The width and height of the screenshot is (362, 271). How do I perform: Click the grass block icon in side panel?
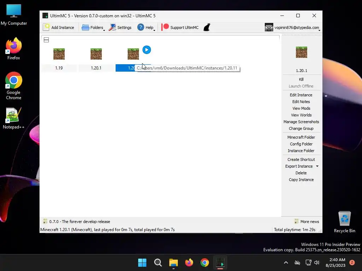(302, 52)
